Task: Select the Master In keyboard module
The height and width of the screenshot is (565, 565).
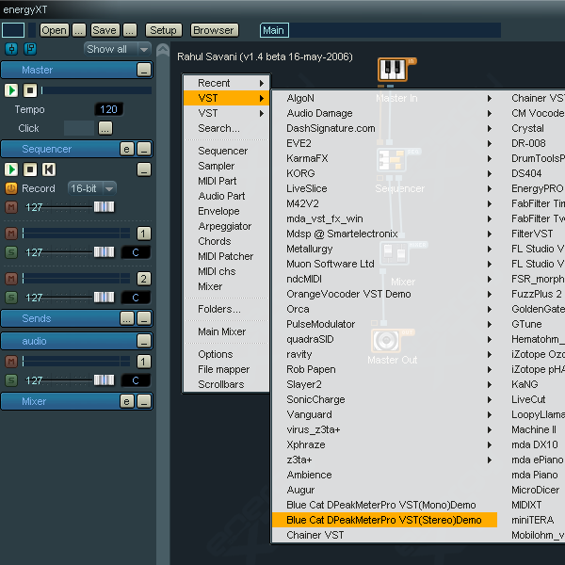Action: tap(393, 69)
